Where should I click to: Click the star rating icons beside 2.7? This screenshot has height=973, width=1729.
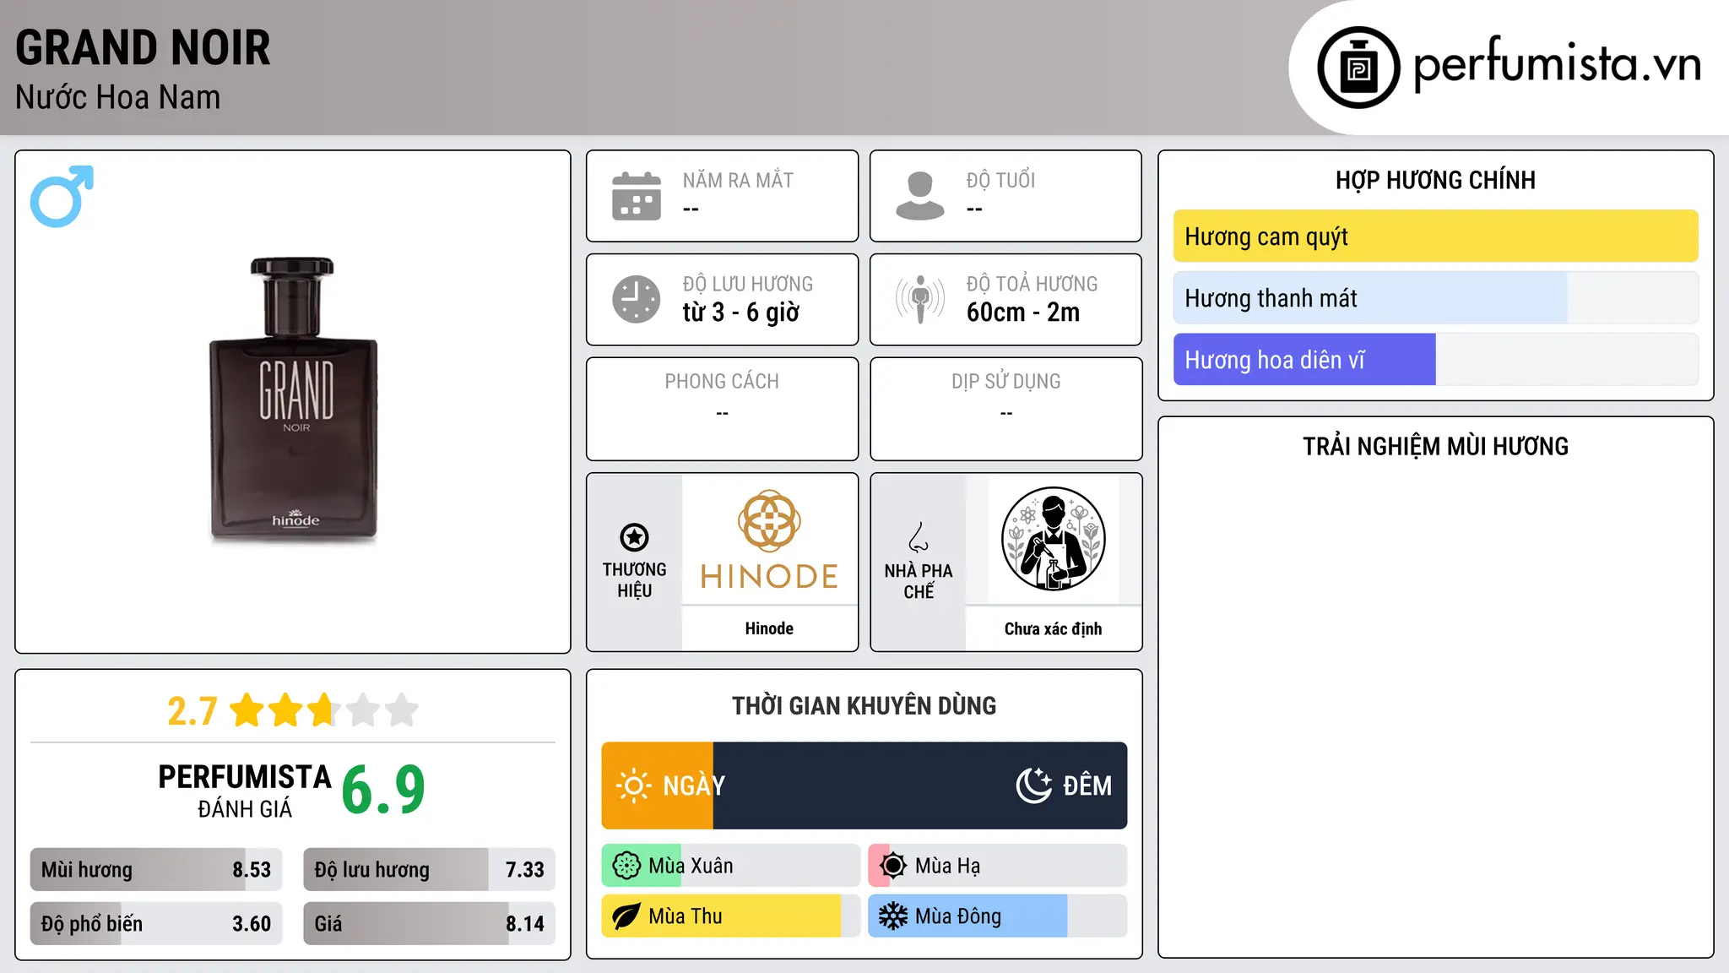point(324,710)
